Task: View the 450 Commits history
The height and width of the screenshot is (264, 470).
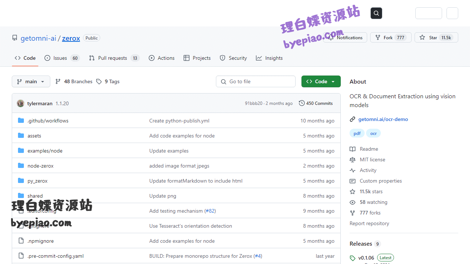Action: pyautogui.click(x=316, y=103)
